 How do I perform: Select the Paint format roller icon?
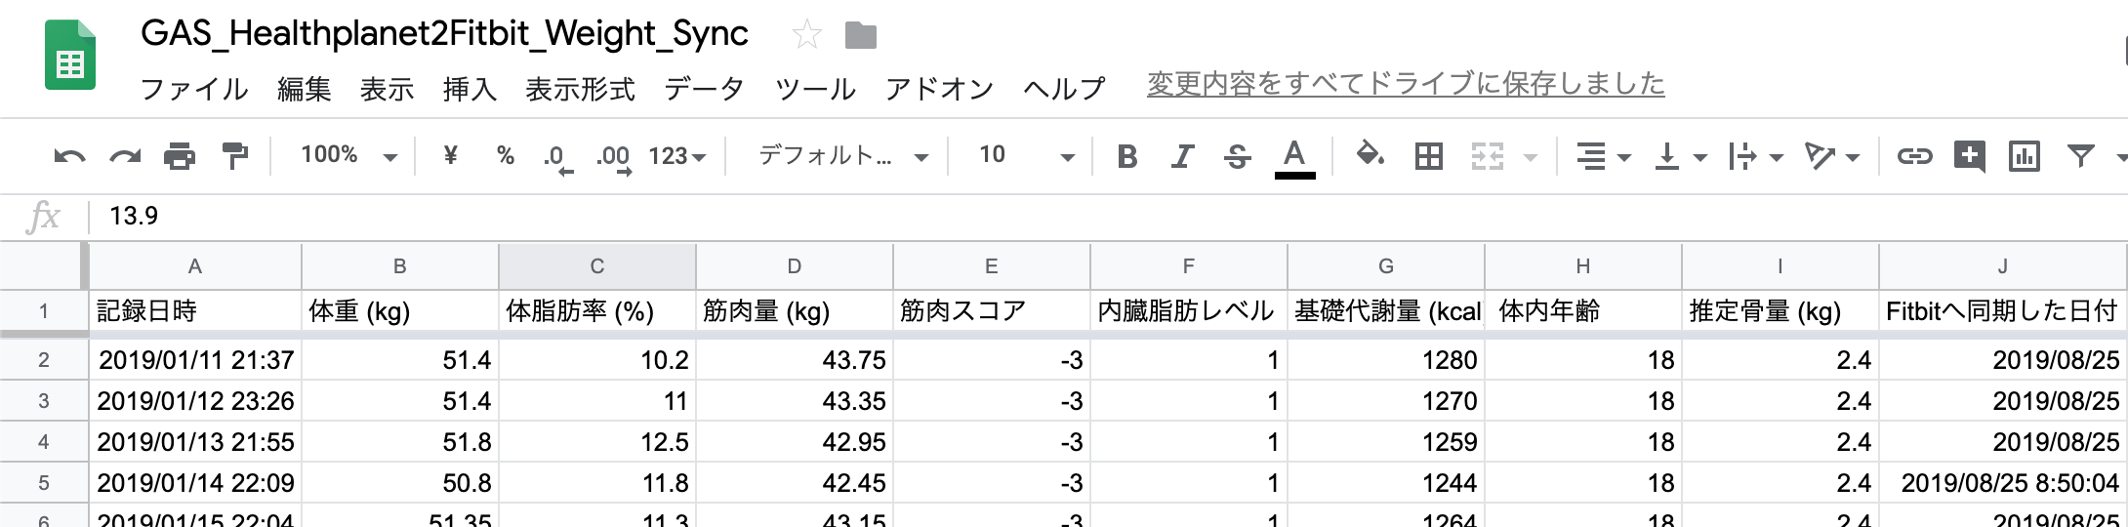point(234,156)
